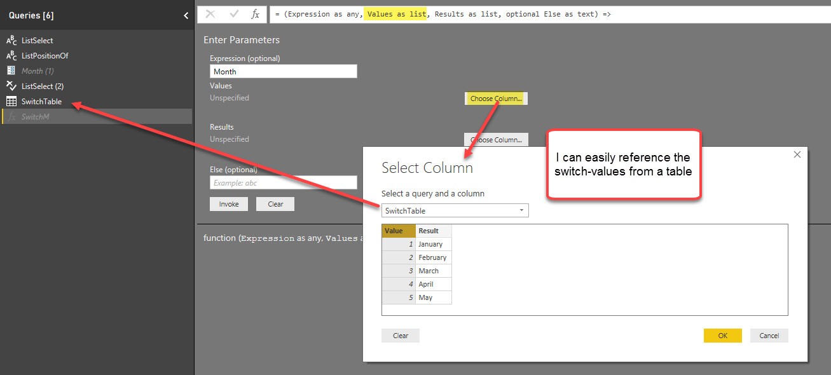Click the ABC icon next to ListPositionOf
The image size is (831, 375).
tap(11, 56)
